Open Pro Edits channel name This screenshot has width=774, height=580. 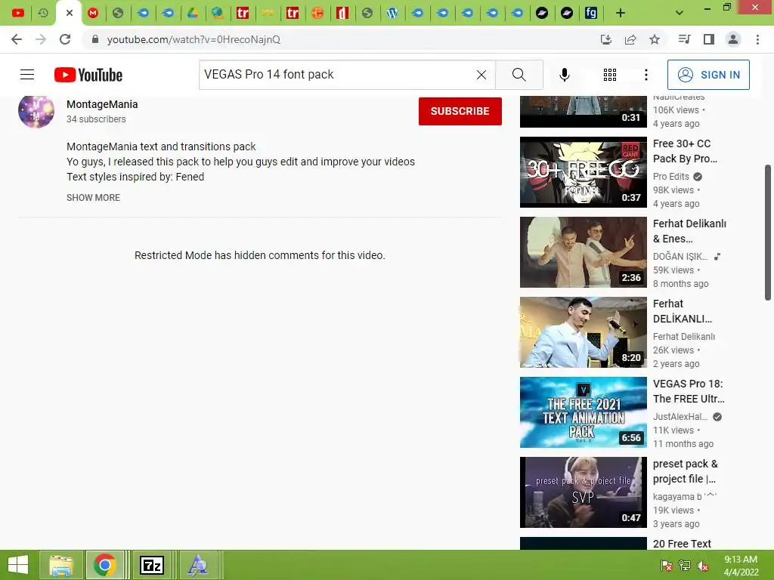click(x=671, y=177)
